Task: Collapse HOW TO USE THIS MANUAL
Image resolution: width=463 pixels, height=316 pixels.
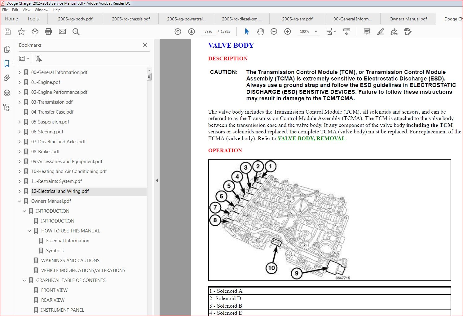Action: 29,231
